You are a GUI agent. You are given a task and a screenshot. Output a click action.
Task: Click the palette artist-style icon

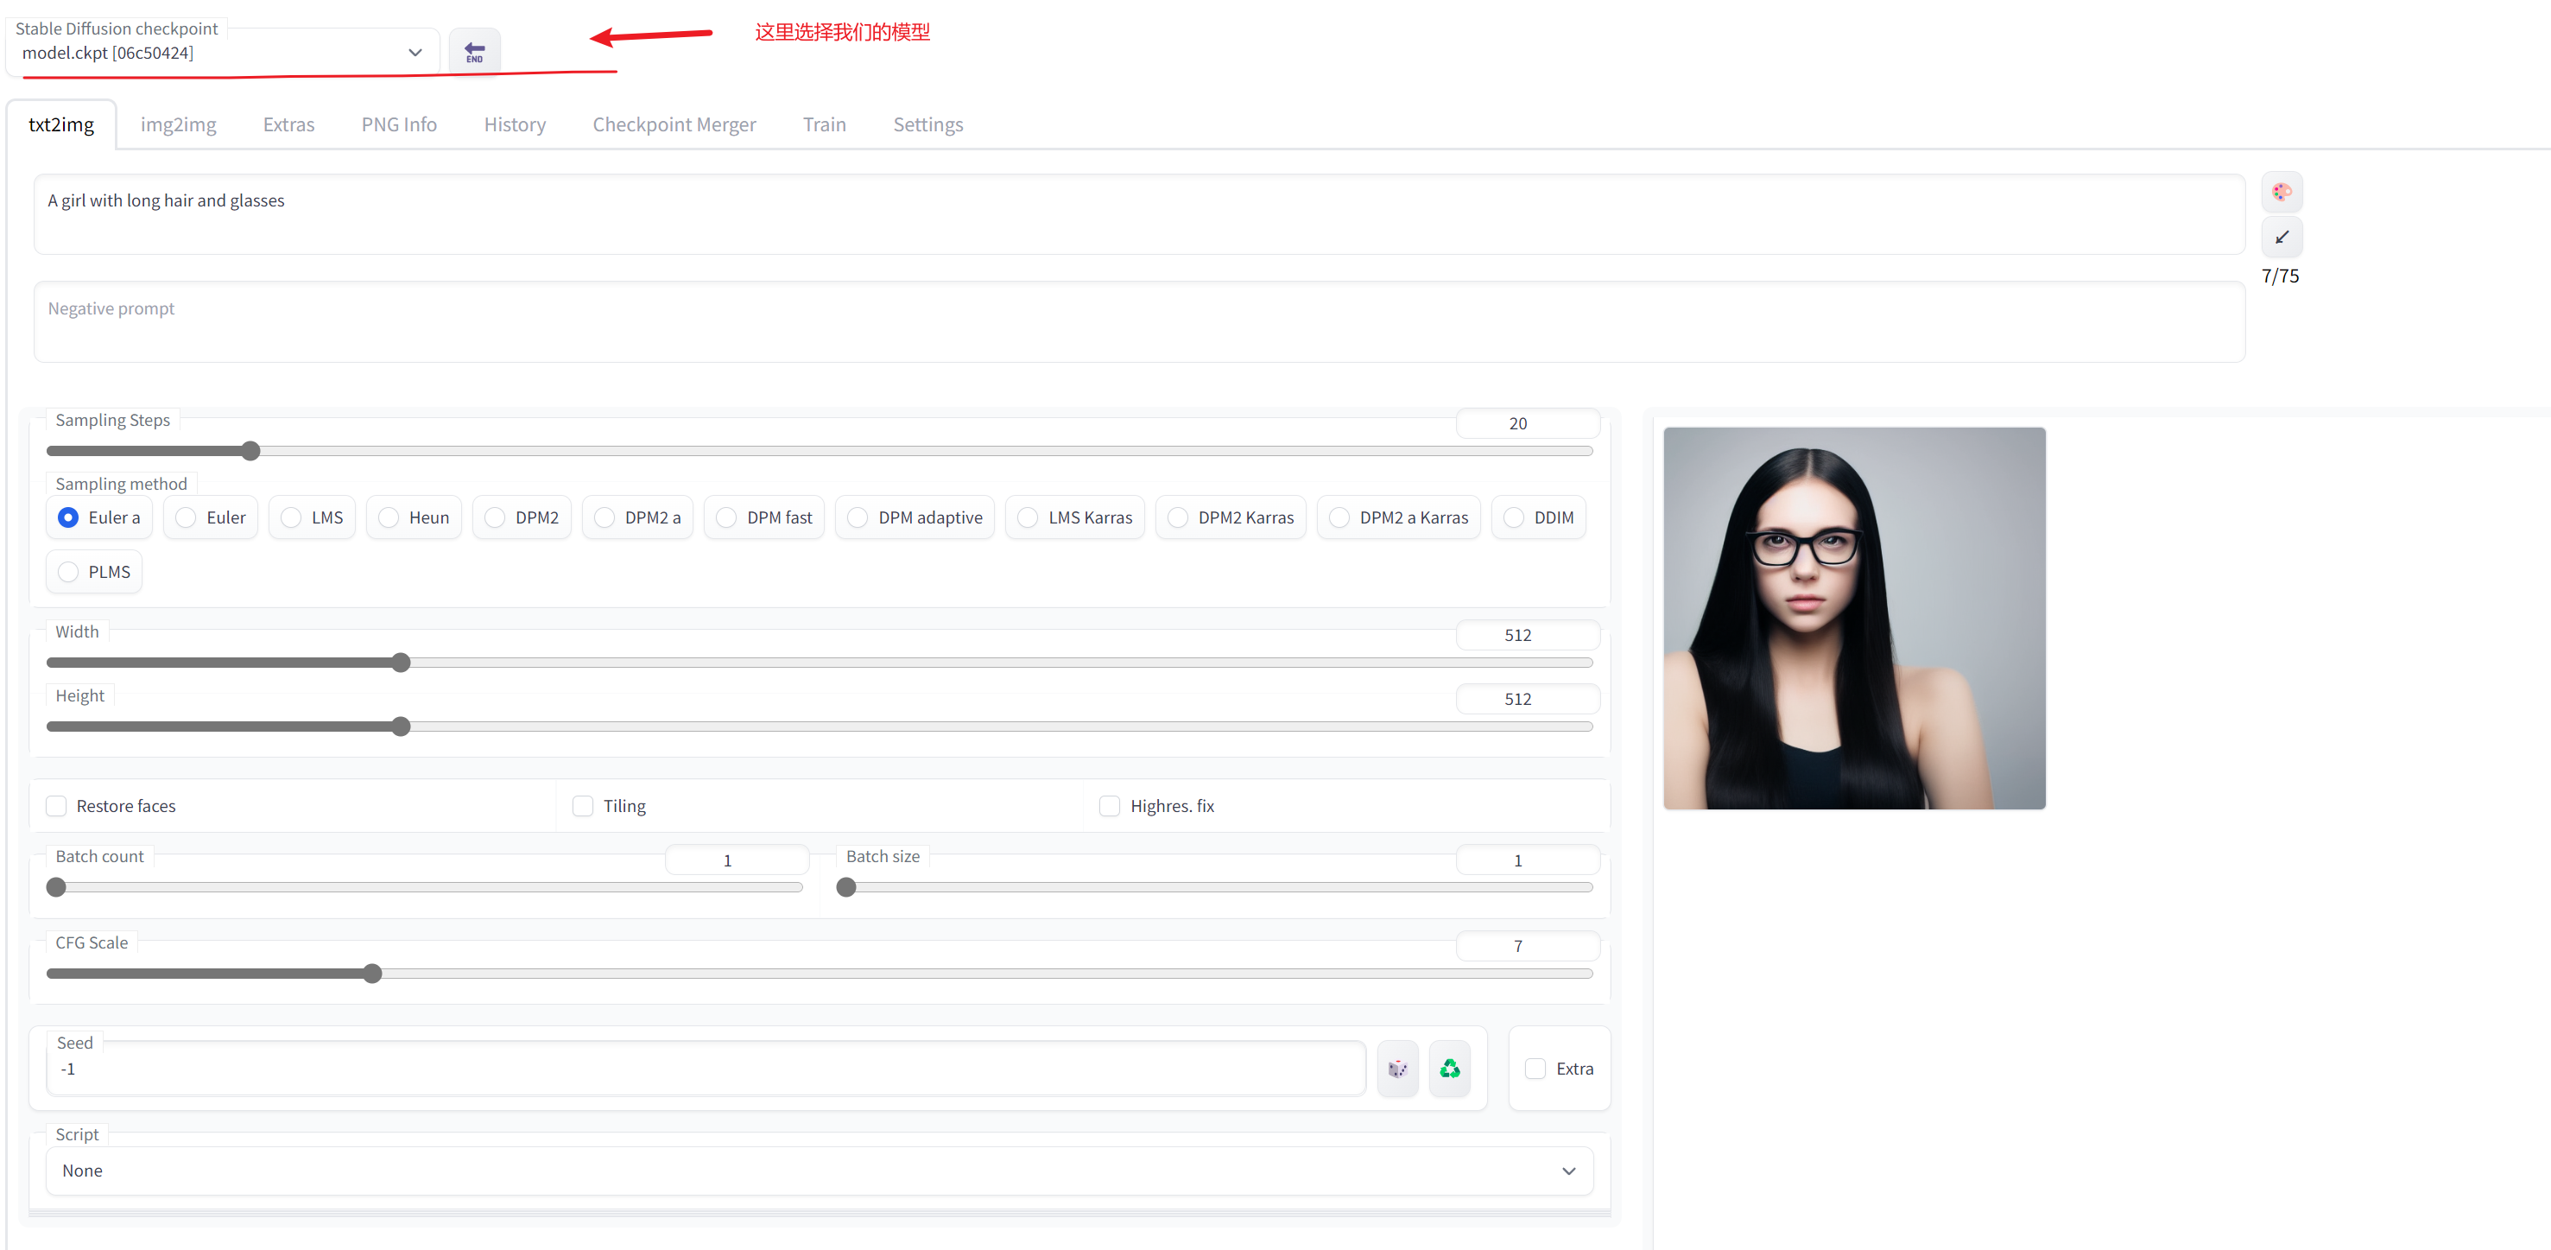(2281, 192)
